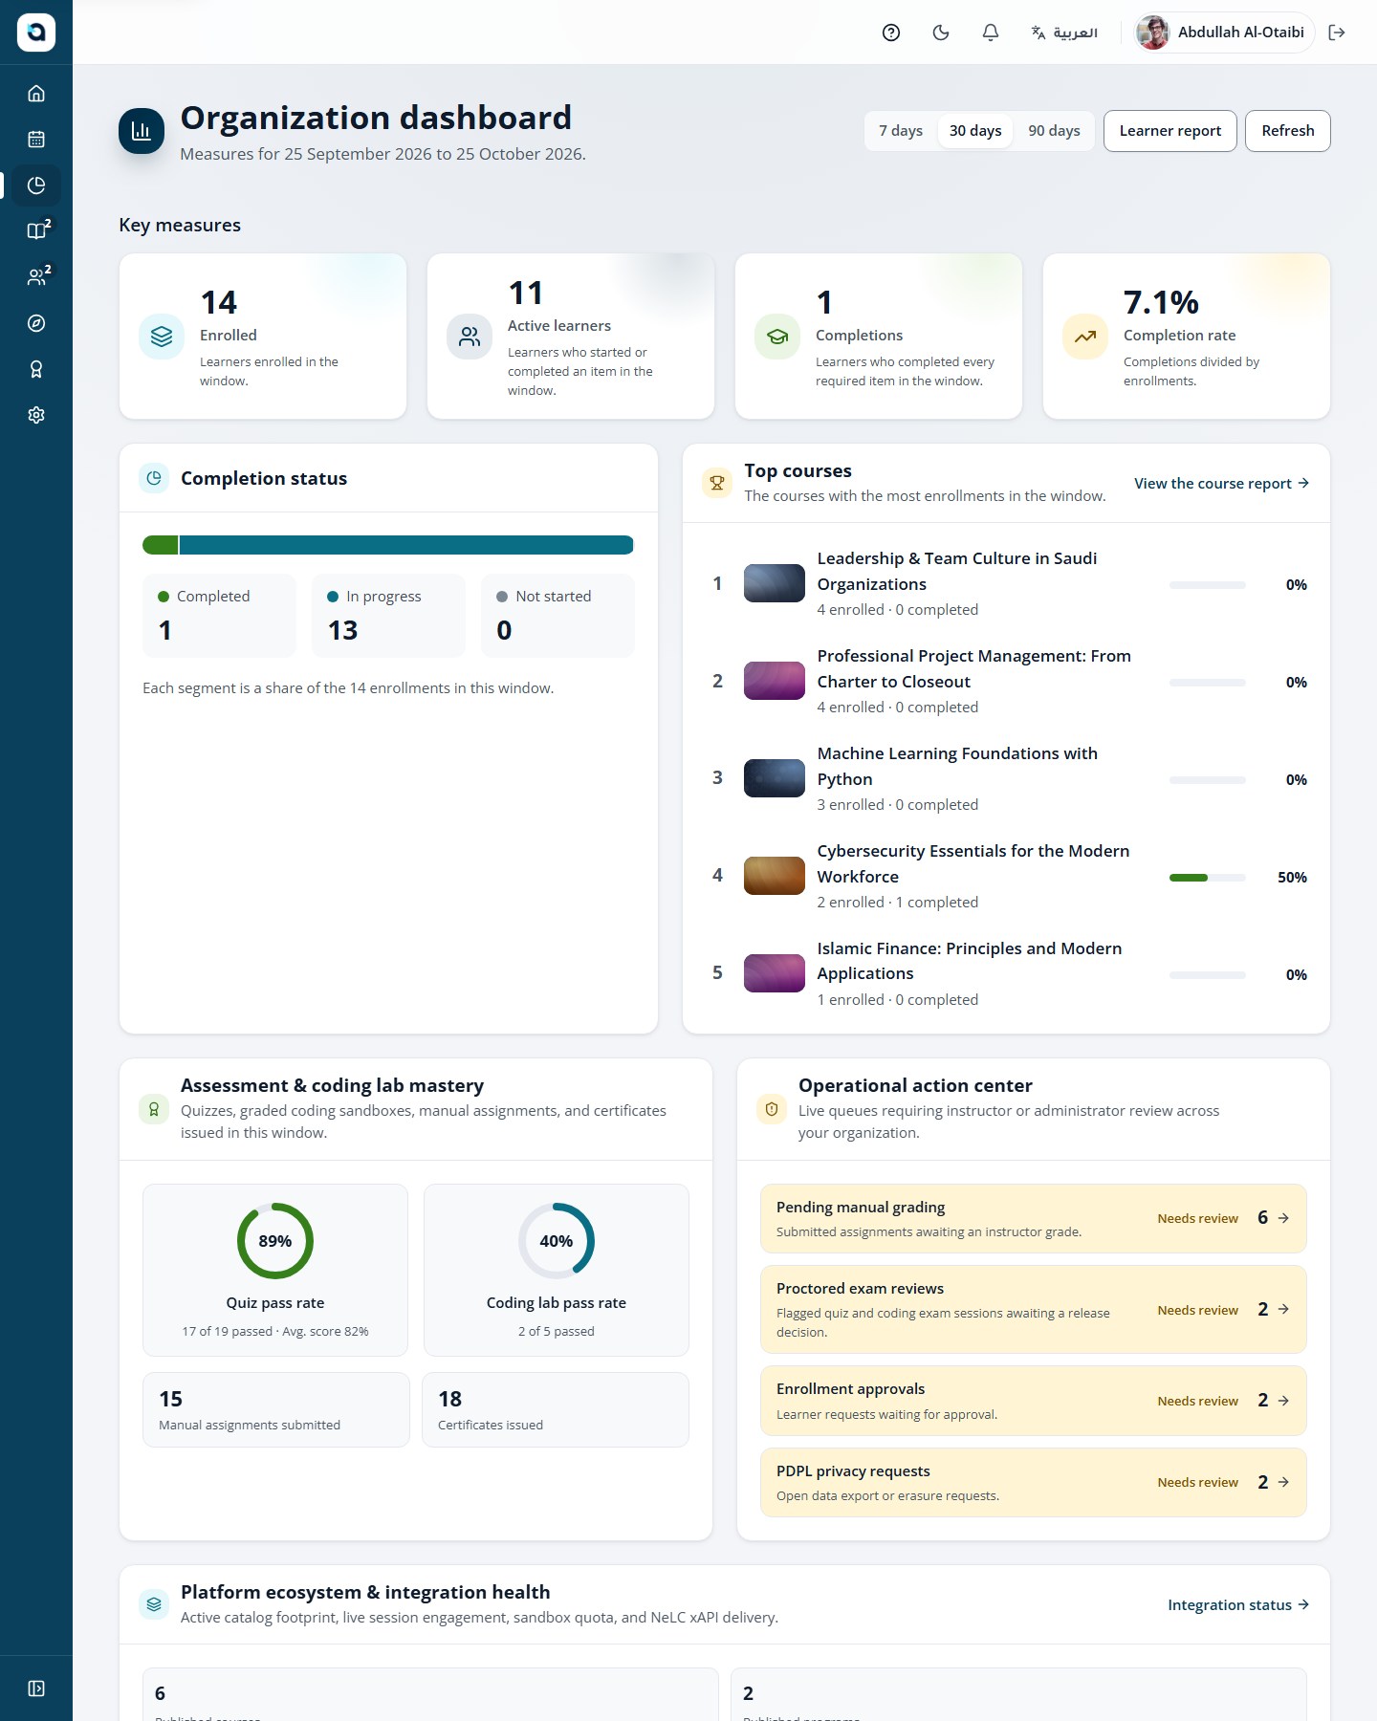Open the Home icon in the sidebar
This screenshot has width=1377, height=1721.
(x=36, y=94)
